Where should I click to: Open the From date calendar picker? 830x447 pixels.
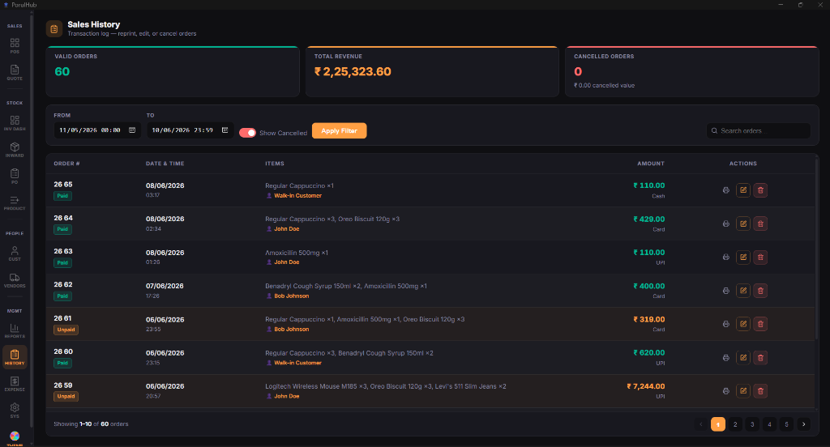pos(132,130)
